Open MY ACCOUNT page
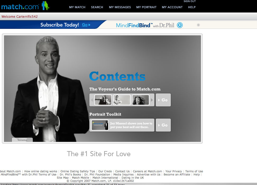Viewport: 257px width, 185px height. (172, 7)
